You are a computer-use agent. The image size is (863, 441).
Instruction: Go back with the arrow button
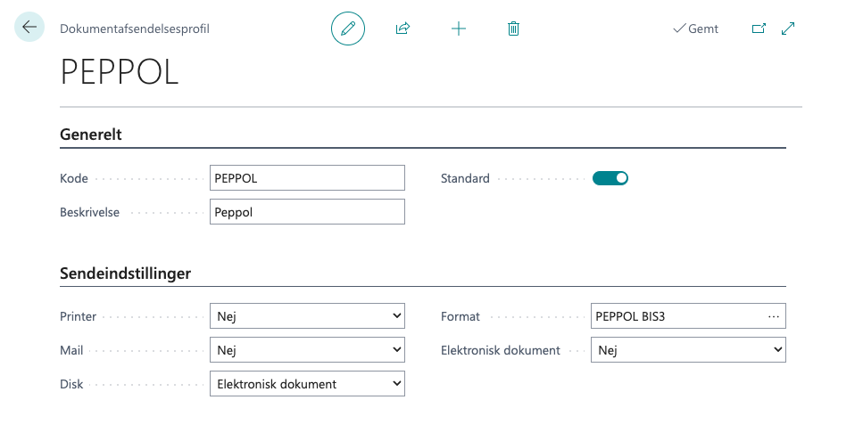pos(29,27)
